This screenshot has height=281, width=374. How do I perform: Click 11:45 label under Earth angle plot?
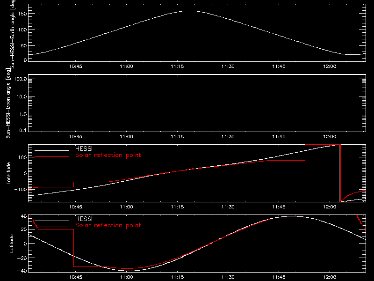coord(279,67)
